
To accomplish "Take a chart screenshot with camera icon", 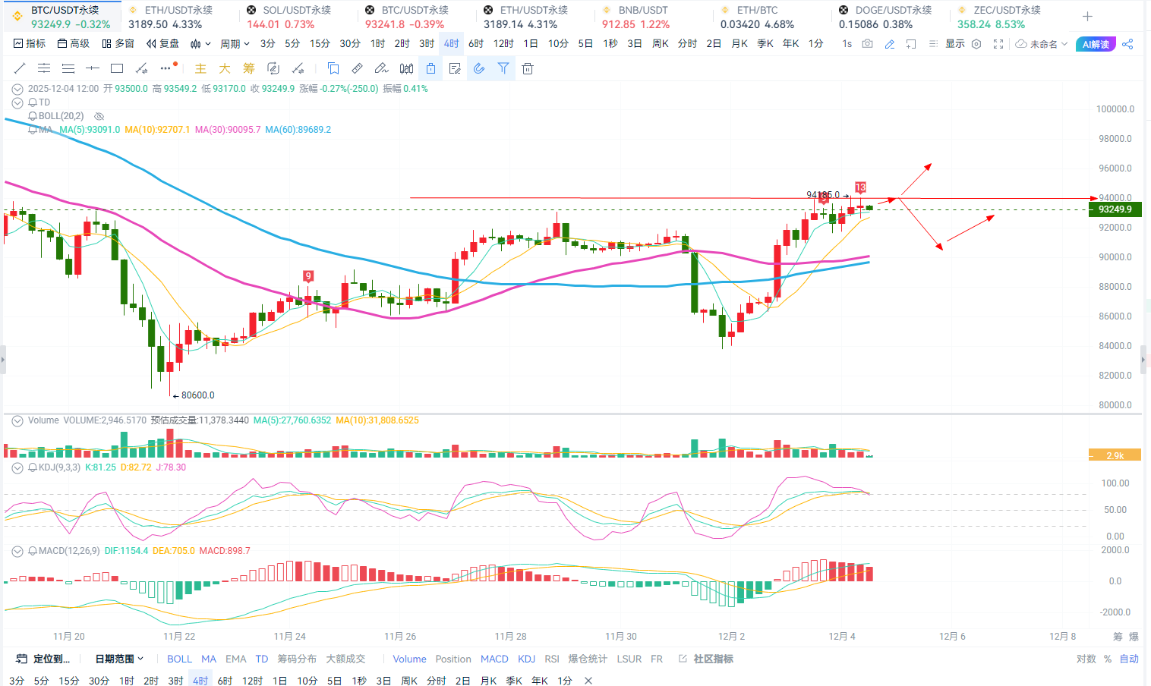I will 868,44.
